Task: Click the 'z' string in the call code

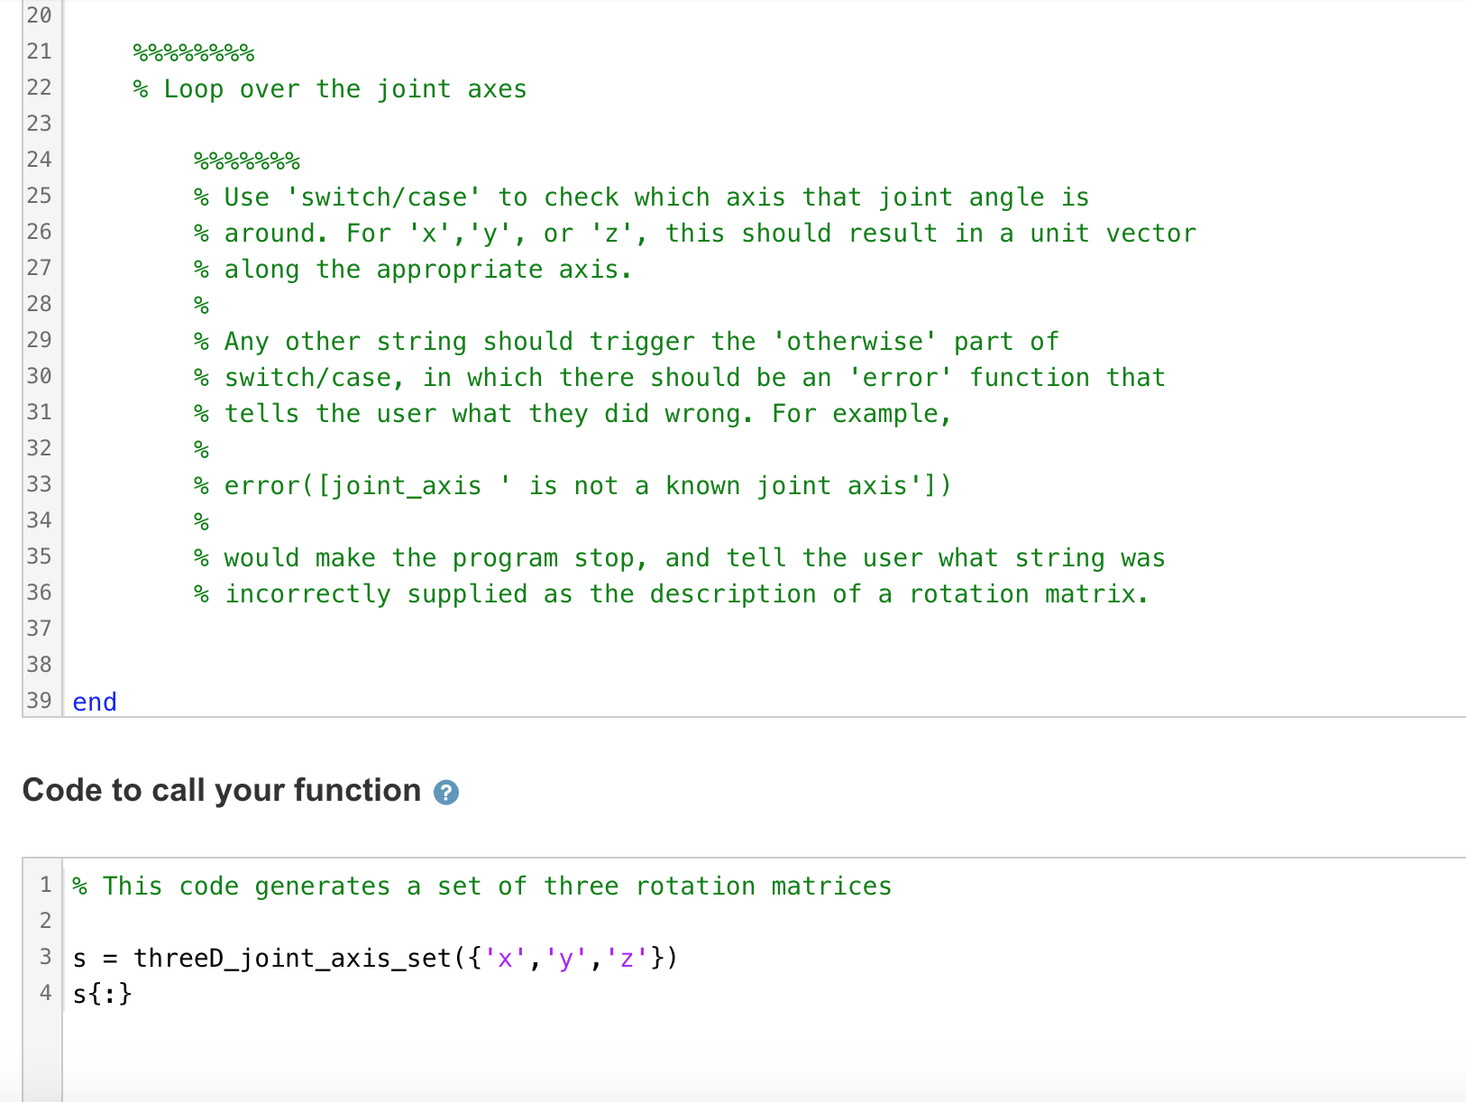Action: [628, 958]
